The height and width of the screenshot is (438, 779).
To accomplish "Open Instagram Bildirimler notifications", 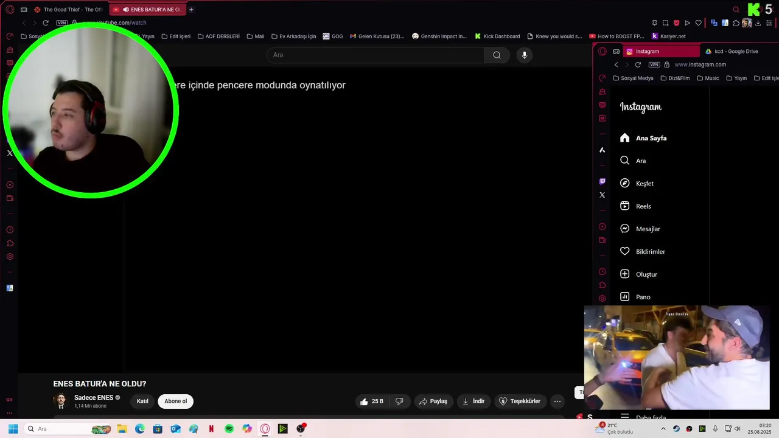I will [642, 252].
